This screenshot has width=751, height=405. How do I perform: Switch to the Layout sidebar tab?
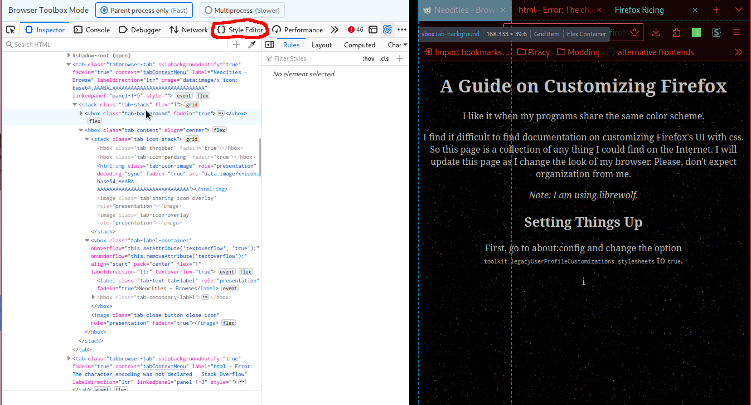coord(322,45)
